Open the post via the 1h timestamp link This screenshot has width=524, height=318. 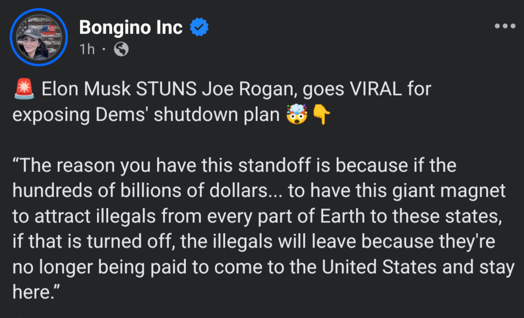point(86,50)
